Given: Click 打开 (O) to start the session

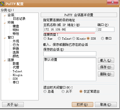Looking at the screenshot, I should click(82, 104).
